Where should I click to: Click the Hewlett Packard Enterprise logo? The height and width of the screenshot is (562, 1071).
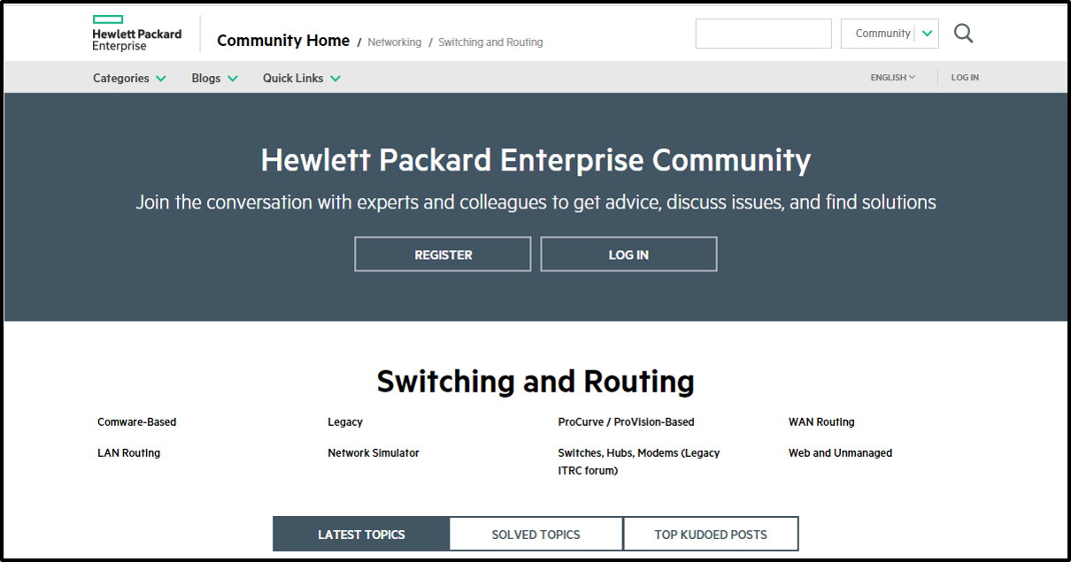(136, 34)
